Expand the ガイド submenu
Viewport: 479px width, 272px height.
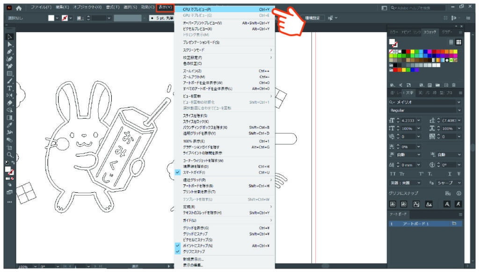pos(225,220)
